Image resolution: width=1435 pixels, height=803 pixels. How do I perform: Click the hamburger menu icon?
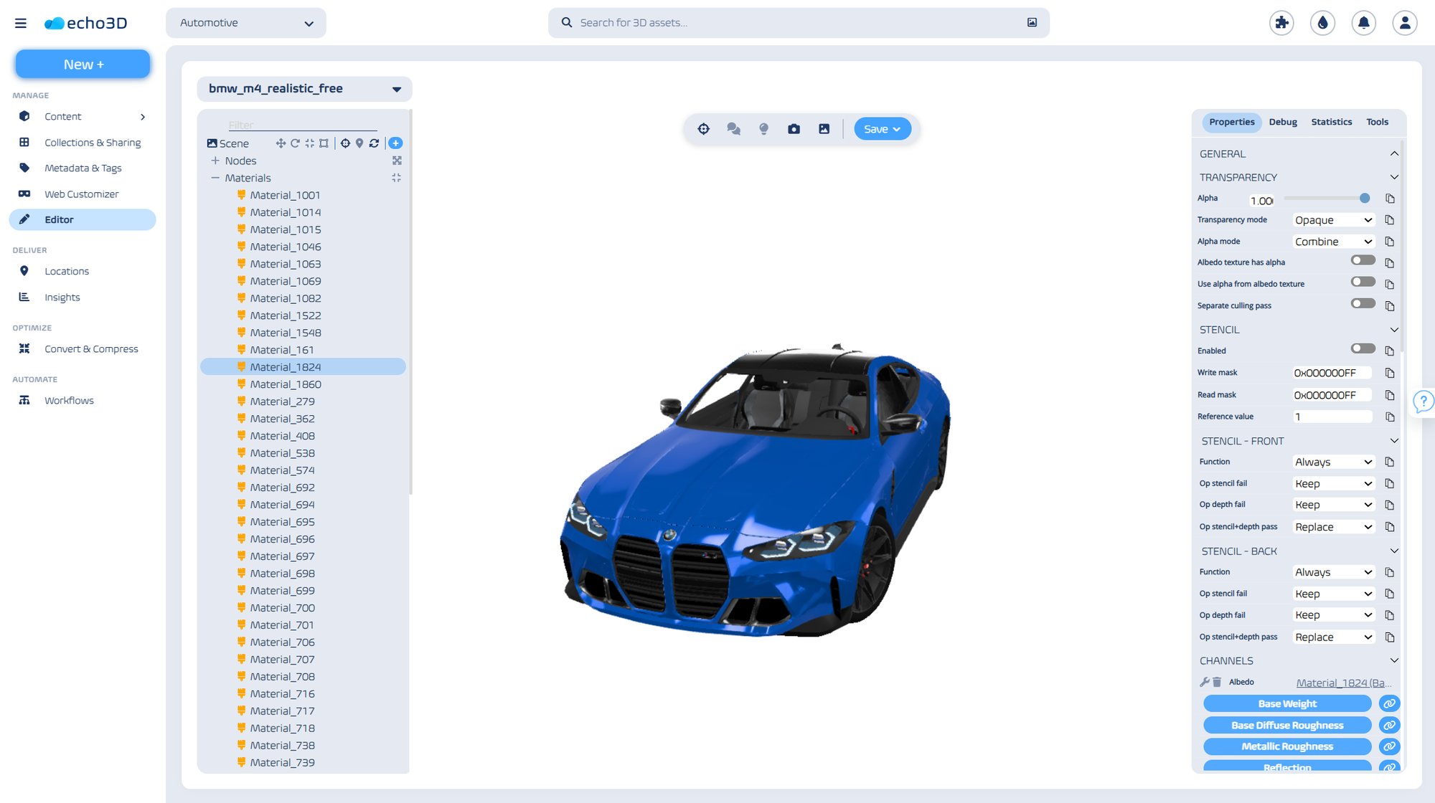[21, 23]
